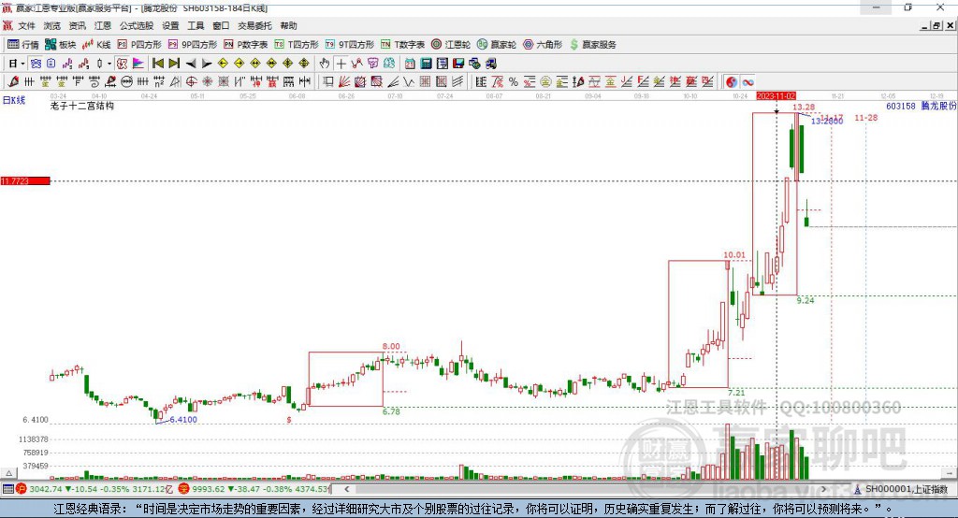
Task: Jump to last bar icon
Action: click(174, 63)
